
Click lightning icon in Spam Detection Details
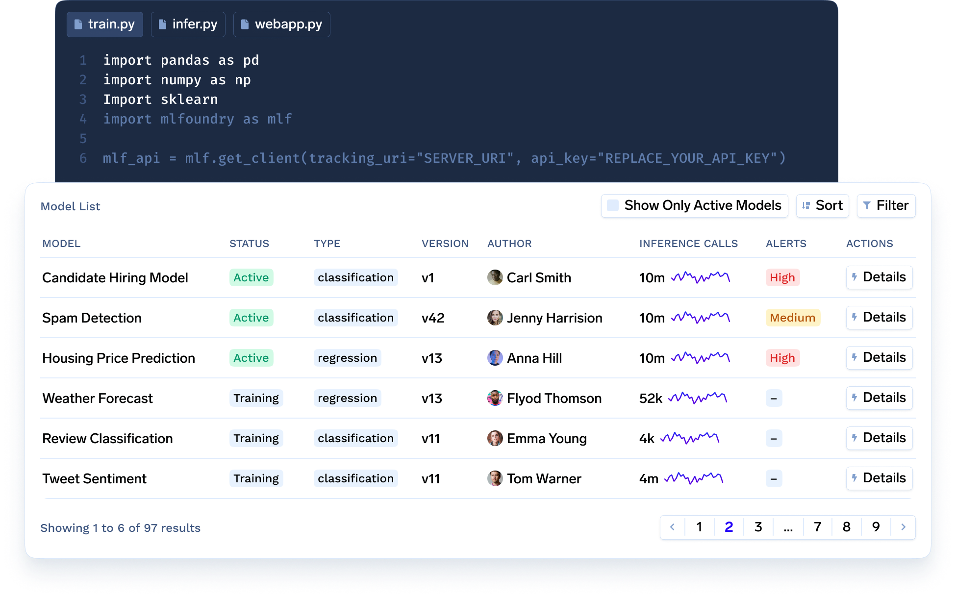(855, 317)
